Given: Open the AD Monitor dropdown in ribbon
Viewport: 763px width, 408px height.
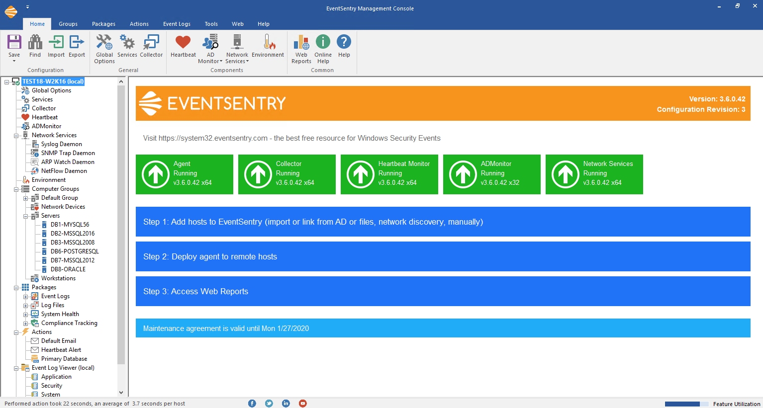Looking at the screenshot, I should point(210,49).
